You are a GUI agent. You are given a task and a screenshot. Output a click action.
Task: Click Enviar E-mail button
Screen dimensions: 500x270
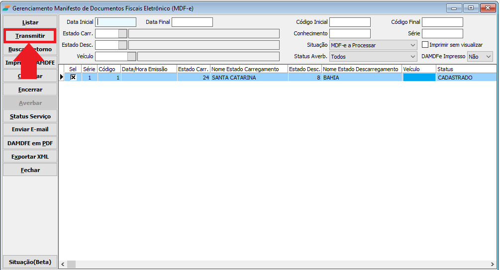pyautogui.click(x=30, y=129)
